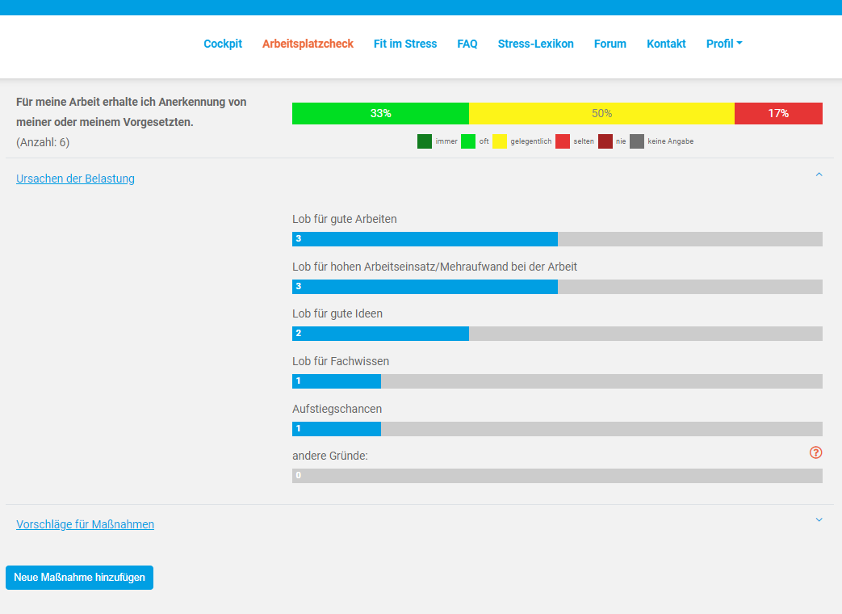Click the red 17% bar segment

(x=778, y=113)
